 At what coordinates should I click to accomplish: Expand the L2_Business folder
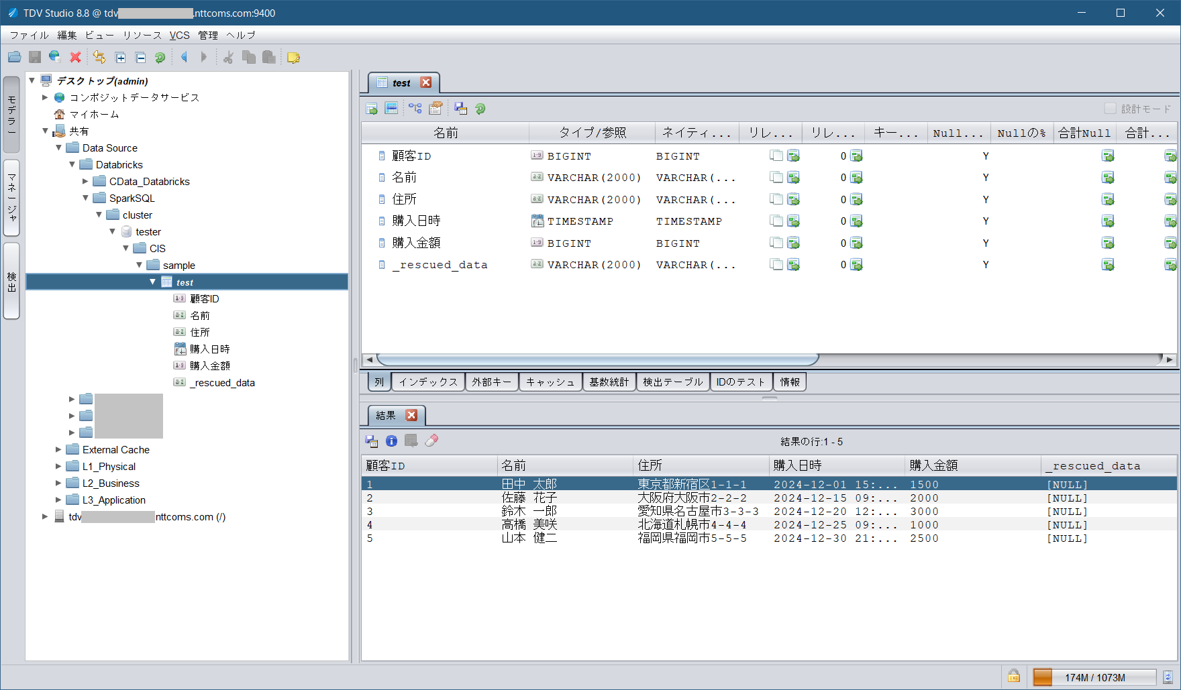[x=58, y=483]
